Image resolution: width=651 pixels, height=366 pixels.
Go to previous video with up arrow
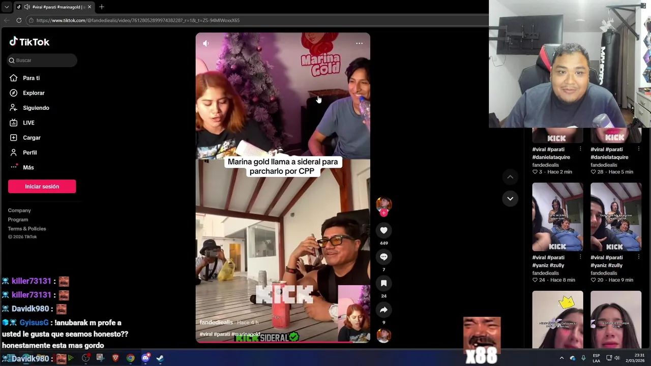[510, 177]
